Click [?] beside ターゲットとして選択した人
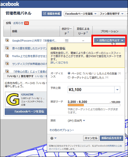Screen dimensions: 128x157 click(107, 77)
